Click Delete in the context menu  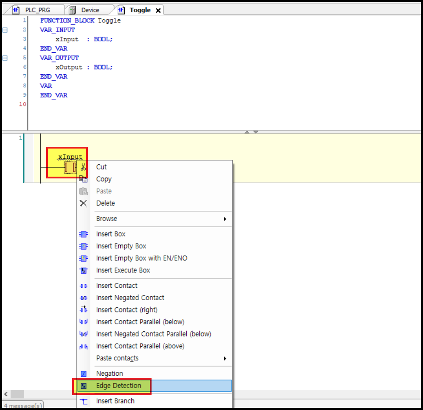105,203
